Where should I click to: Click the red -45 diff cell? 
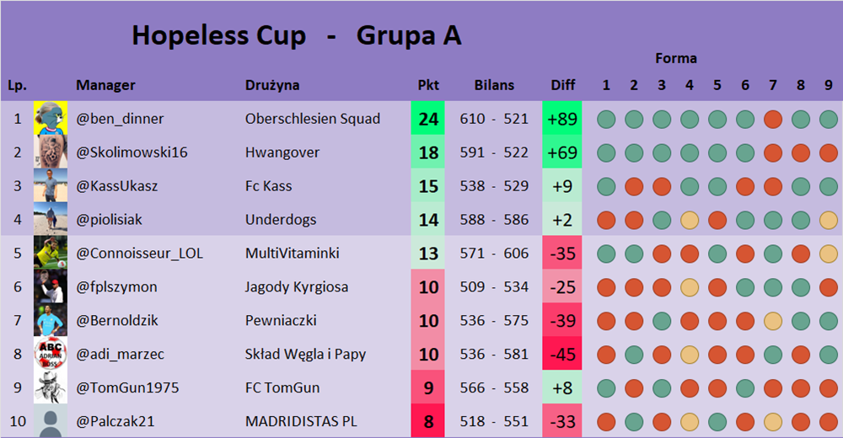[x=562, y=355]
